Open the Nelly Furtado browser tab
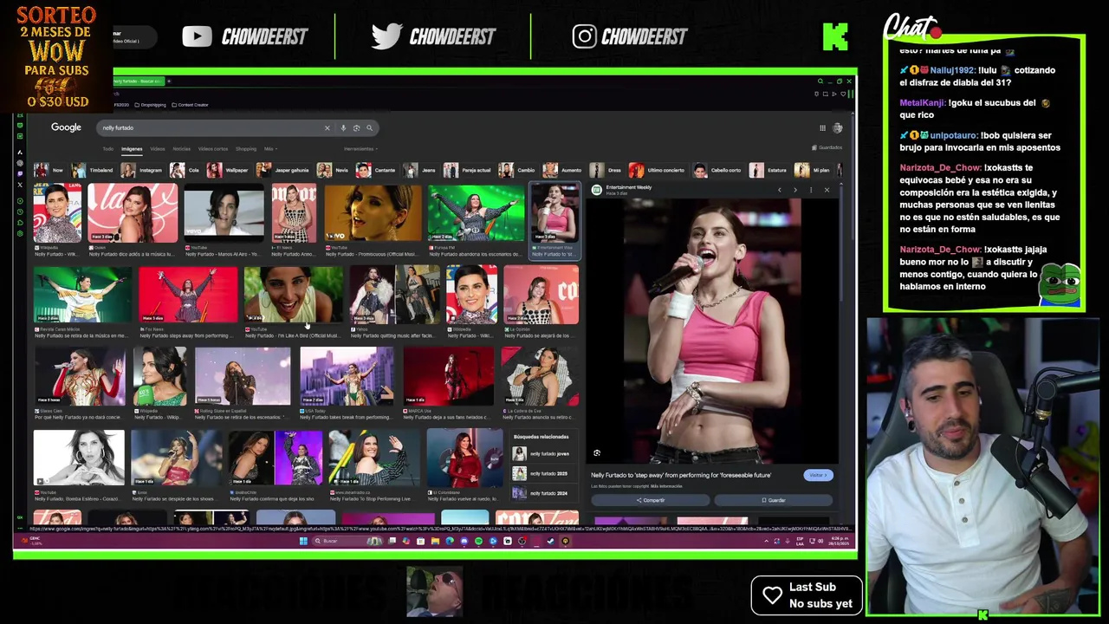The width and height of the screenshot is (1109, 624). pos(139,81)
